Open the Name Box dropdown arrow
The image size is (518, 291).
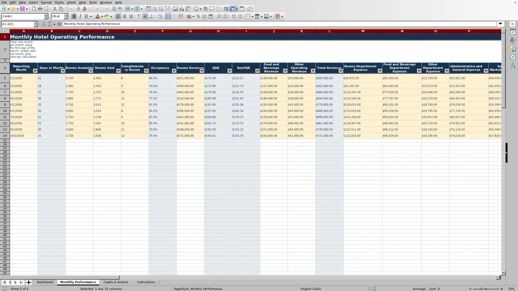click(35, 24)
